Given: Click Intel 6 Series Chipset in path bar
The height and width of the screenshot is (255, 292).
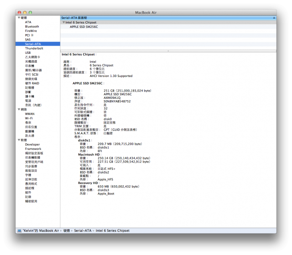Looking at the screenshot, I should click(x=113, y=231).
